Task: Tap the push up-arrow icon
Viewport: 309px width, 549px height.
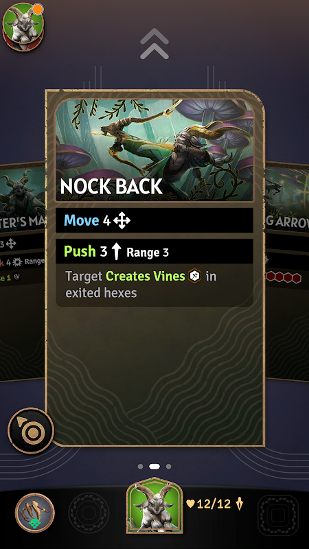Action: [116, 252]
